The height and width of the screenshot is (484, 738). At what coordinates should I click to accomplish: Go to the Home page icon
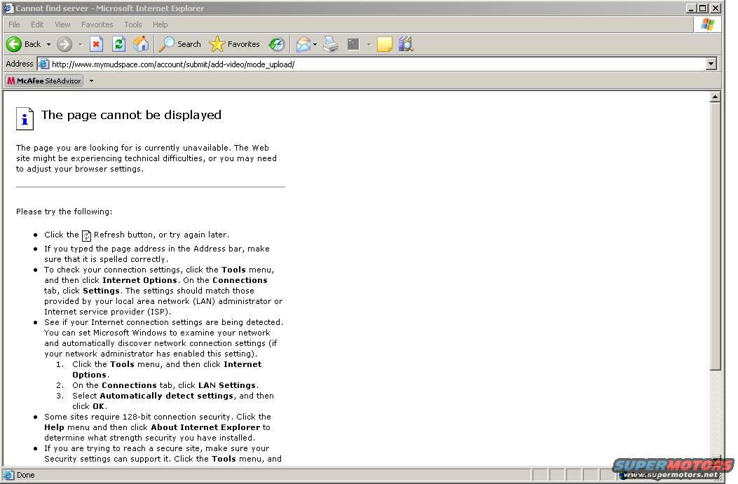point(141,44)
